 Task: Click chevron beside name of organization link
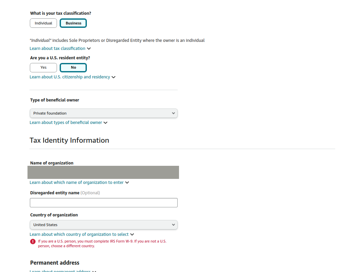pos(127,183)
